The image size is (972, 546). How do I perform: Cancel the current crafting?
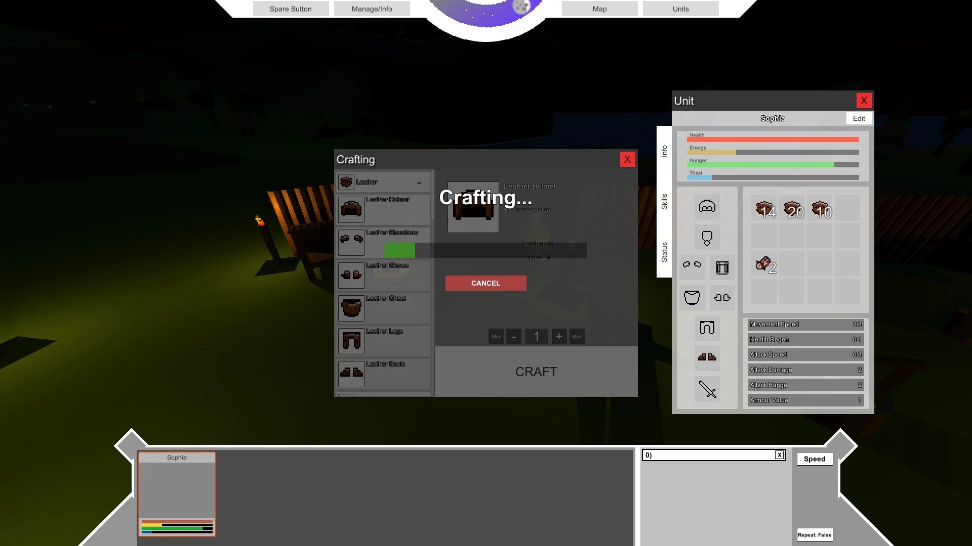[486, 283]
